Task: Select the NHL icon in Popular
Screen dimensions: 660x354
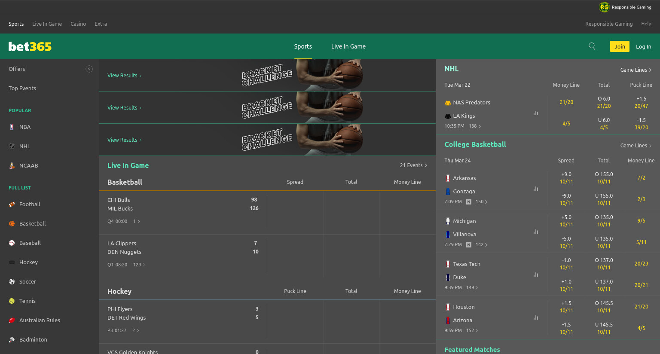Action: 12,146
